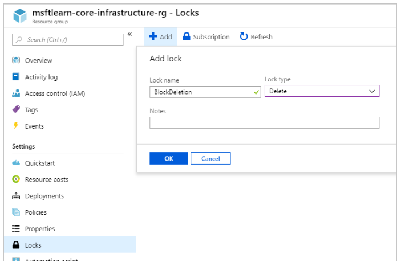The image size is (401, 267).
Task: Click Cancel to dismiss Add lock
Action: (210, 158)
